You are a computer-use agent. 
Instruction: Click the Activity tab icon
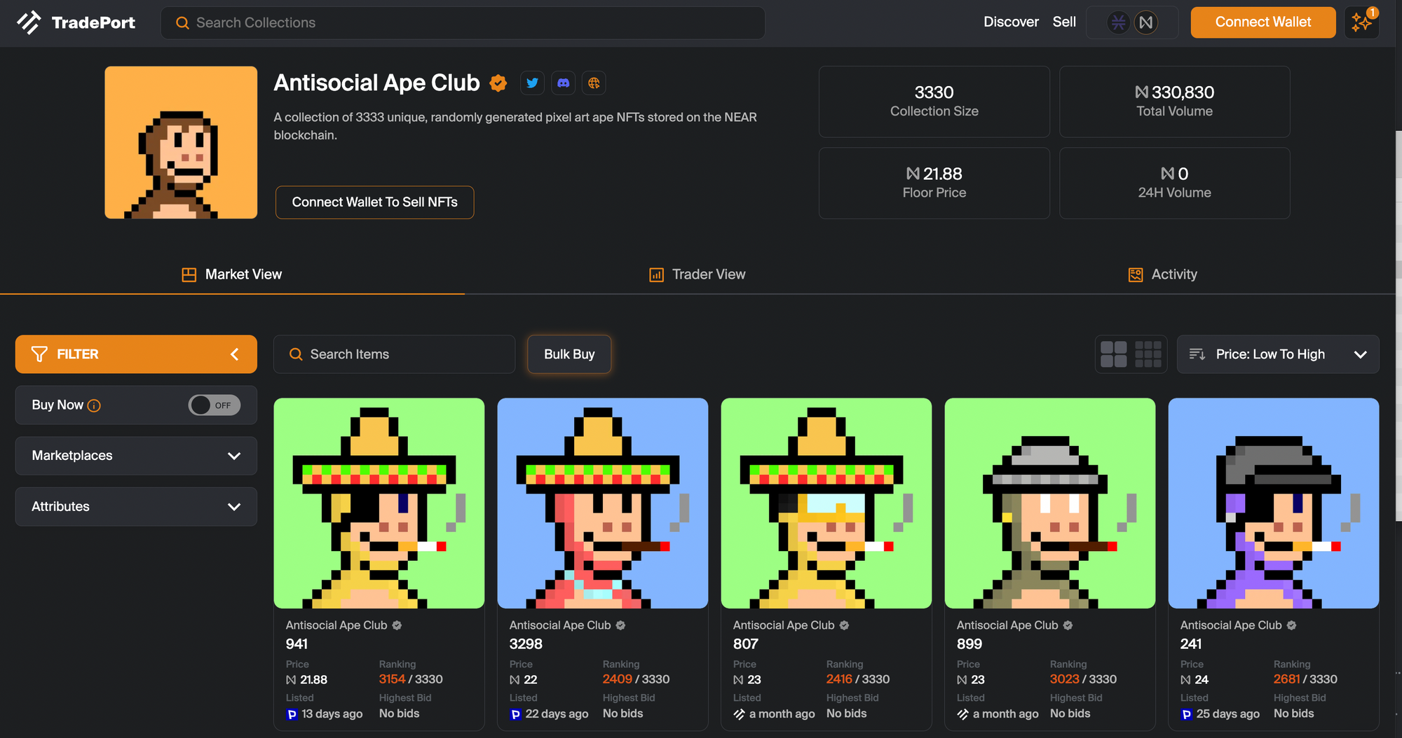tap(1136, 274)
